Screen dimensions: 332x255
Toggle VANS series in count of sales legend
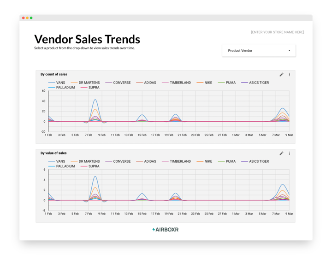(57, 83)
